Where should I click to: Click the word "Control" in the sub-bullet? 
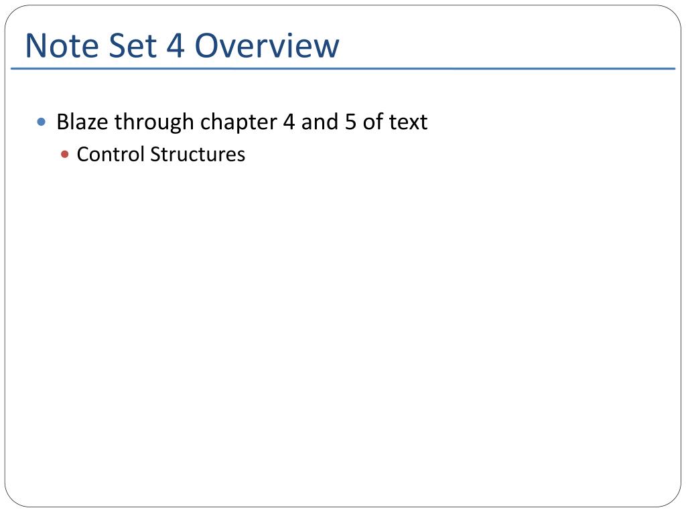click(111, 155)
